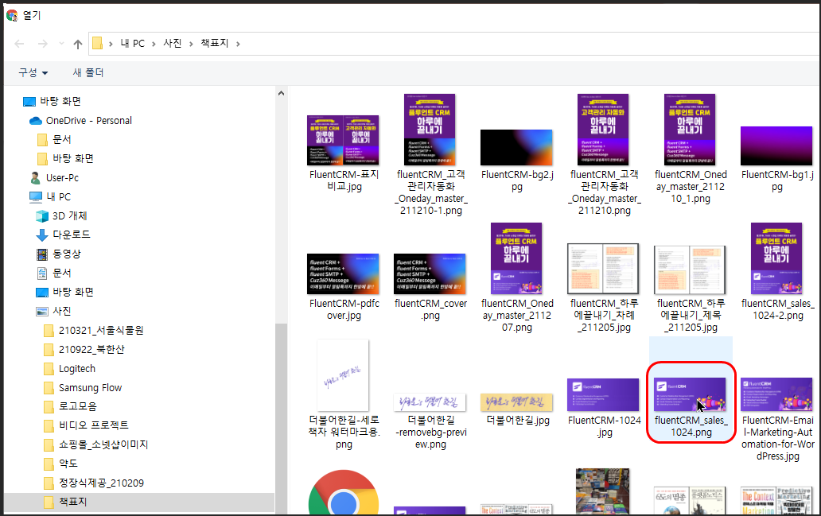Click sidebar scrollbar up arrow
Viewport: 821px width, 516px height.
(x=281, y=93)
